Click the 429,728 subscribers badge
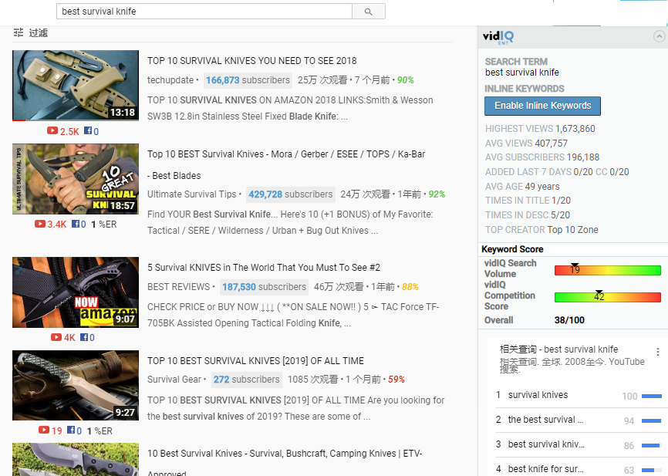668x476 pixels. (291, 194)
